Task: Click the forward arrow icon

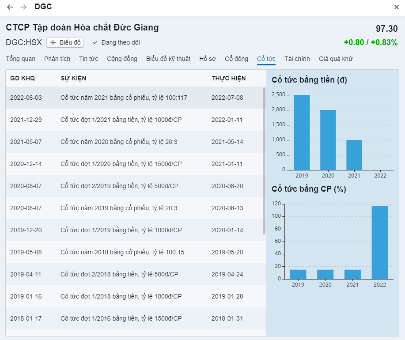Action: (23, 7)
